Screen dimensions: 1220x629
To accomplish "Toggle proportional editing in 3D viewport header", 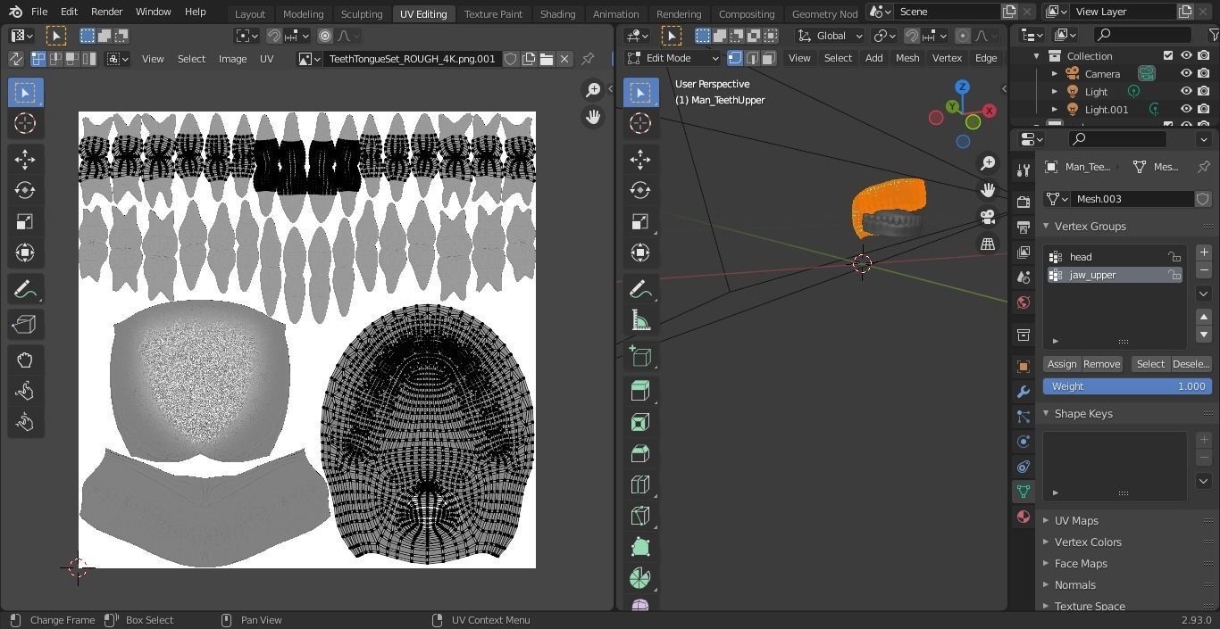I will (963, 36).
